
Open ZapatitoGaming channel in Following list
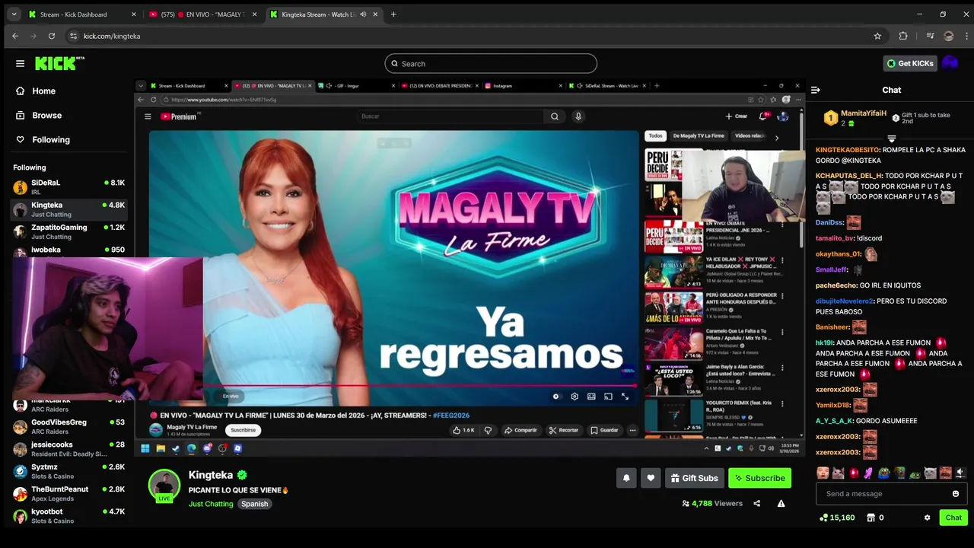click(x=69, y=231)
